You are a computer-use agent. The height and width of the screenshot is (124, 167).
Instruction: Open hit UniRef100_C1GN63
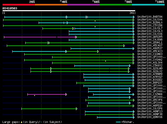click(x=150, y=54)
